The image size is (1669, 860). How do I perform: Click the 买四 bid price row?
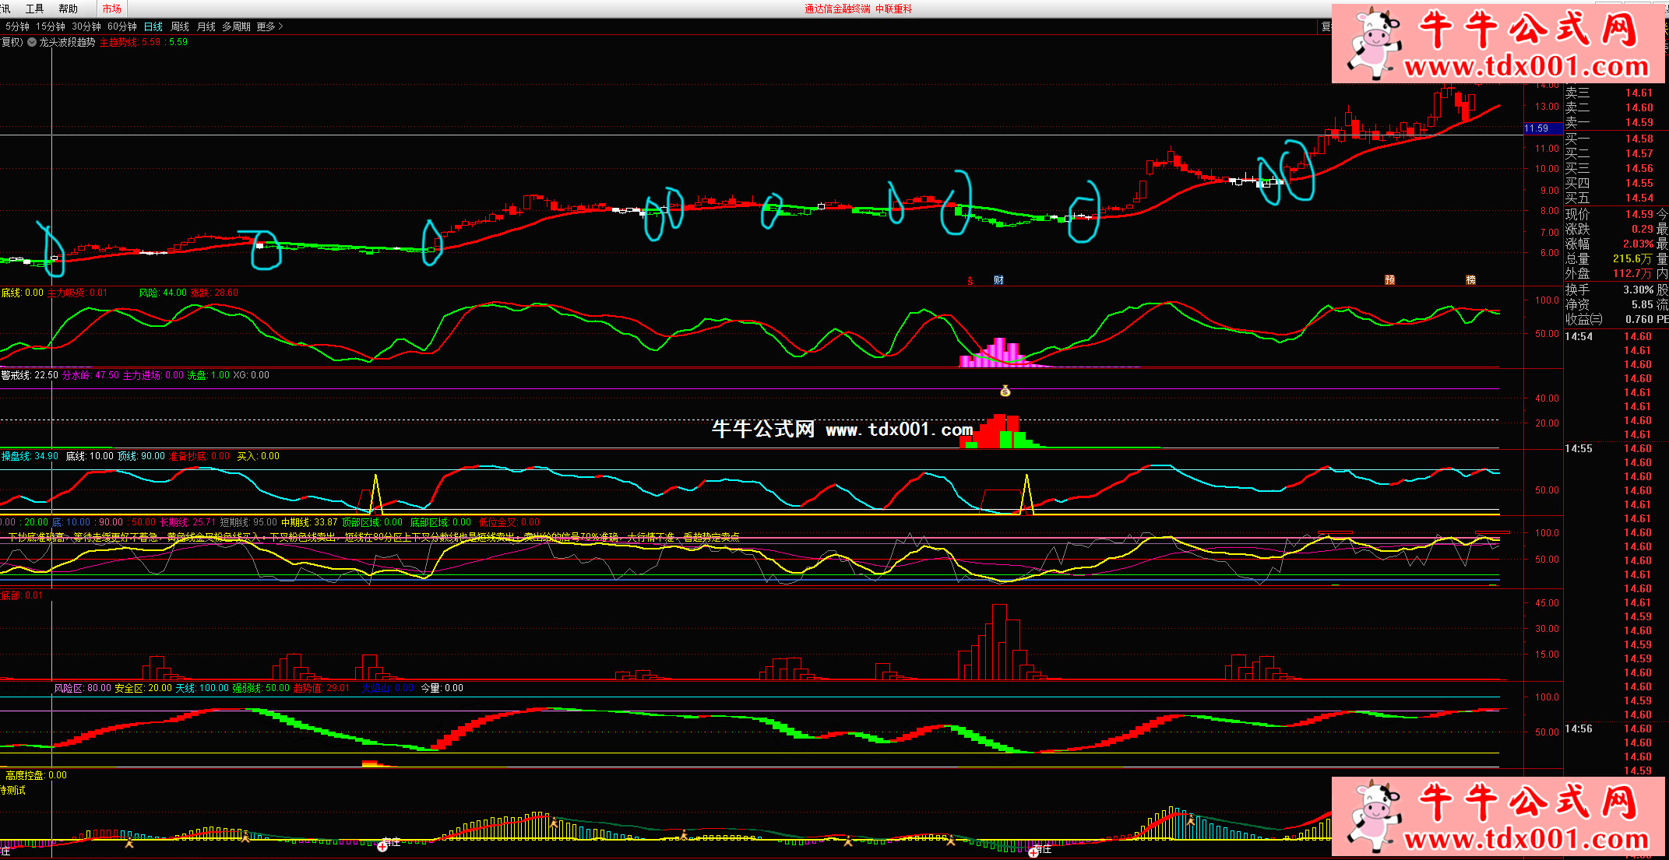coord(1609,183)
